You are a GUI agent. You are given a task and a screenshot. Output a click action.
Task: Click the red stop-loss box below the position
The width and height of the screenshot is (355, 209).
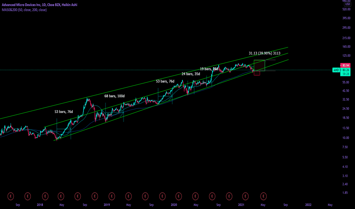click(x=257, y=73)
